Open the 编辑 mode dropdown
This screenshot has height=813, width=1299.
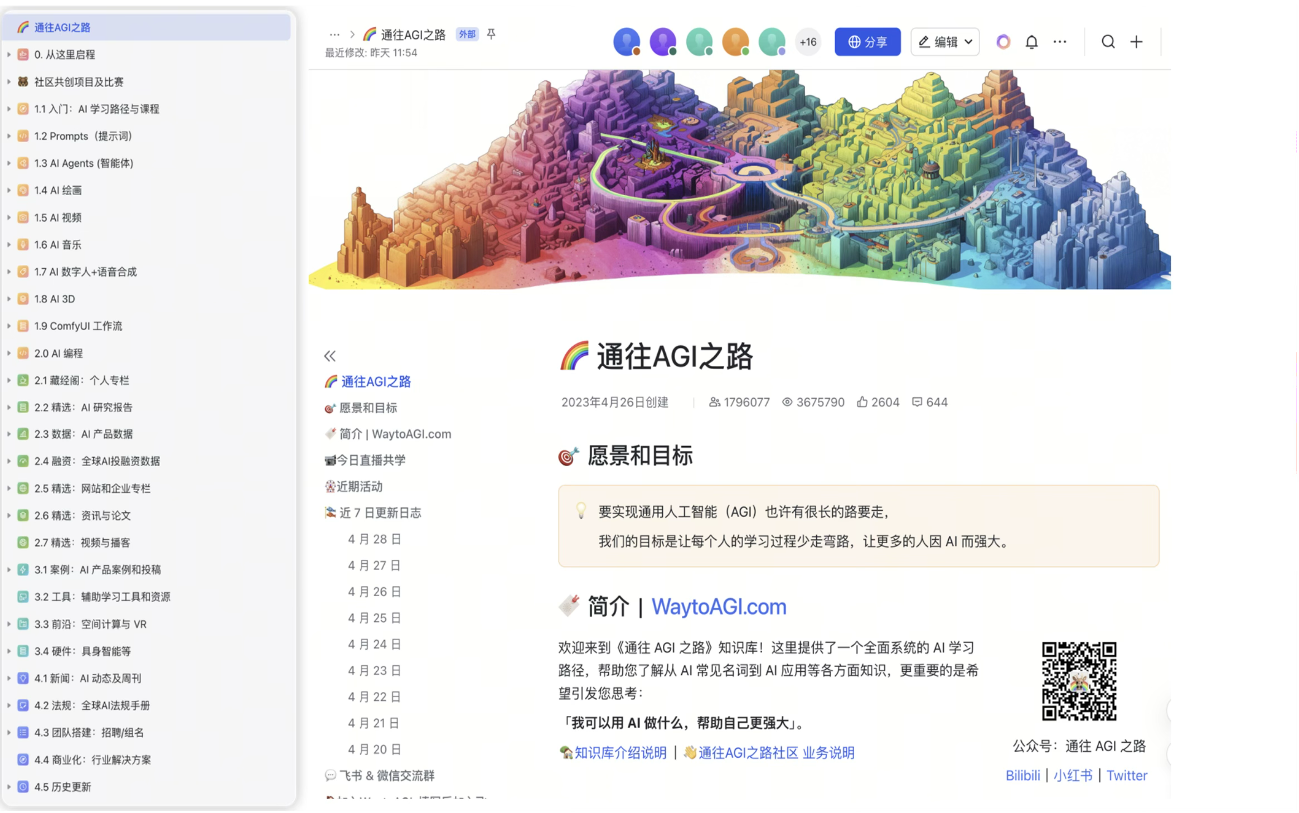tap(945, 42)
